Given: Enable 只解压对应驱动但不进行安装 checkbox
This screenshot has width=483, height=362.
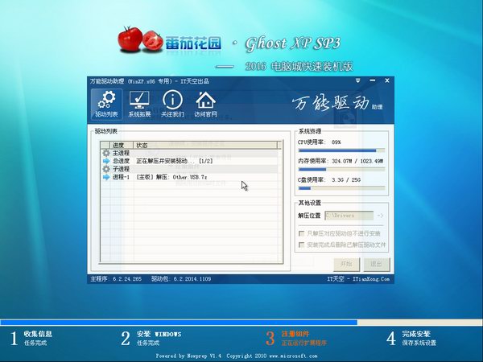Looking at the screenshot, I should click(302, 232).
